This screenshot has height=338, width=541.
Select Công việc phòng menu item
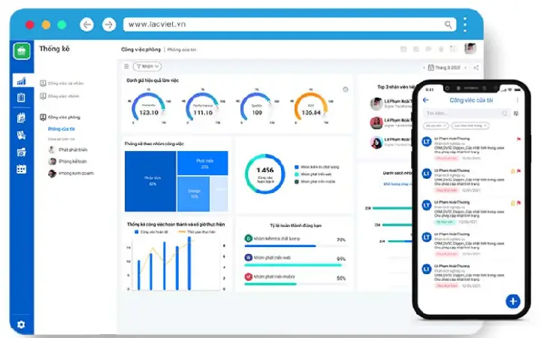click(x=60, y=117)
